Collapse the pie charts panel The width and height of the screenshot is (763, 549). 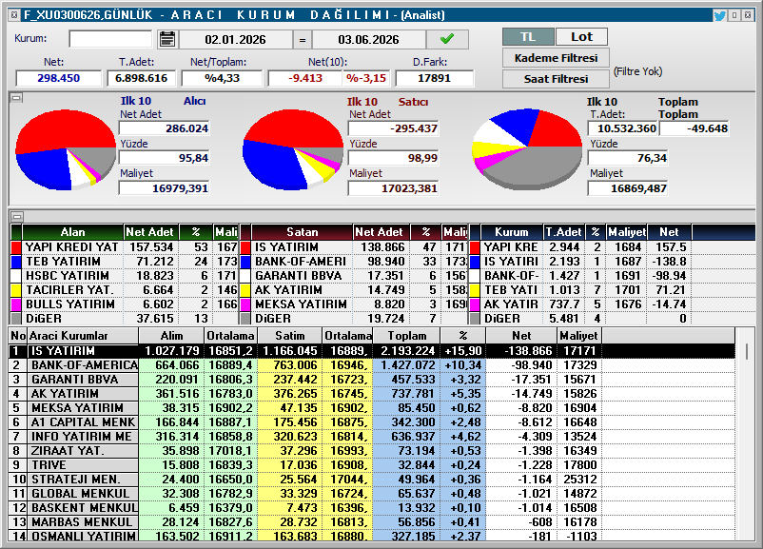(x=16, y=98)
